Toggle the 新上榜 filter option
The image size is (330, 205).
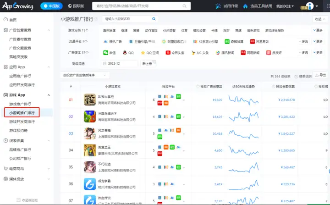coord(148,64)
